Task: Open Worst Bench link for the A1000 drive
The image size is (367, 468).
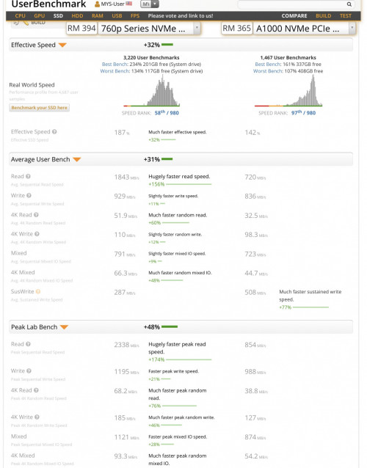Action: pos(268,71)
